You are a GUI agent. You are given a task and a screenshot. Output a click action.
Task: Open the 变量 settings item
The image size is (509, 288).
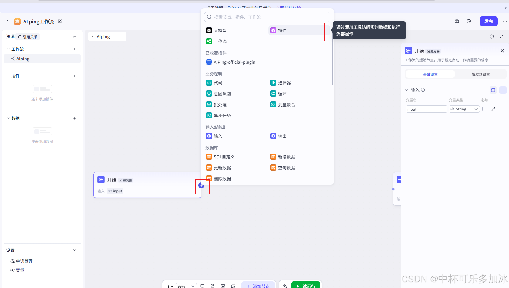coord(17,270)
